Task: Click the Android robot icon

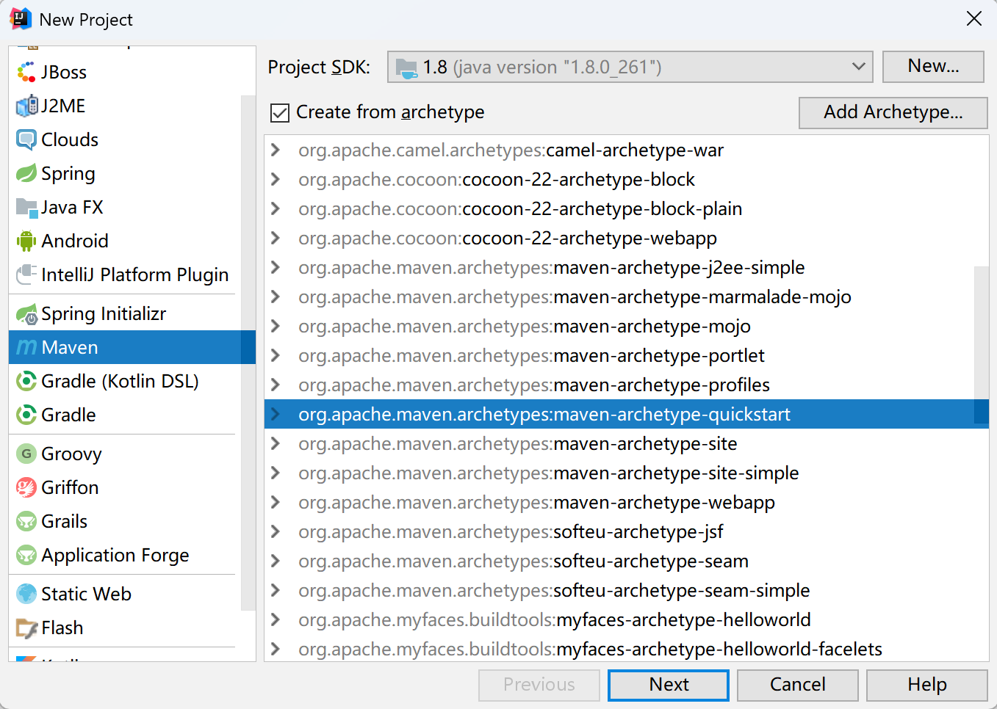Action: click(x=26, y=241)
